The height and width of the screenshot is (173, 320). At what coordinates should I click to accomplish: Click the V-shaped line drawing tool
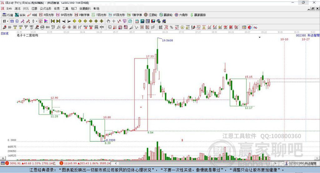[x=137, y=27]
